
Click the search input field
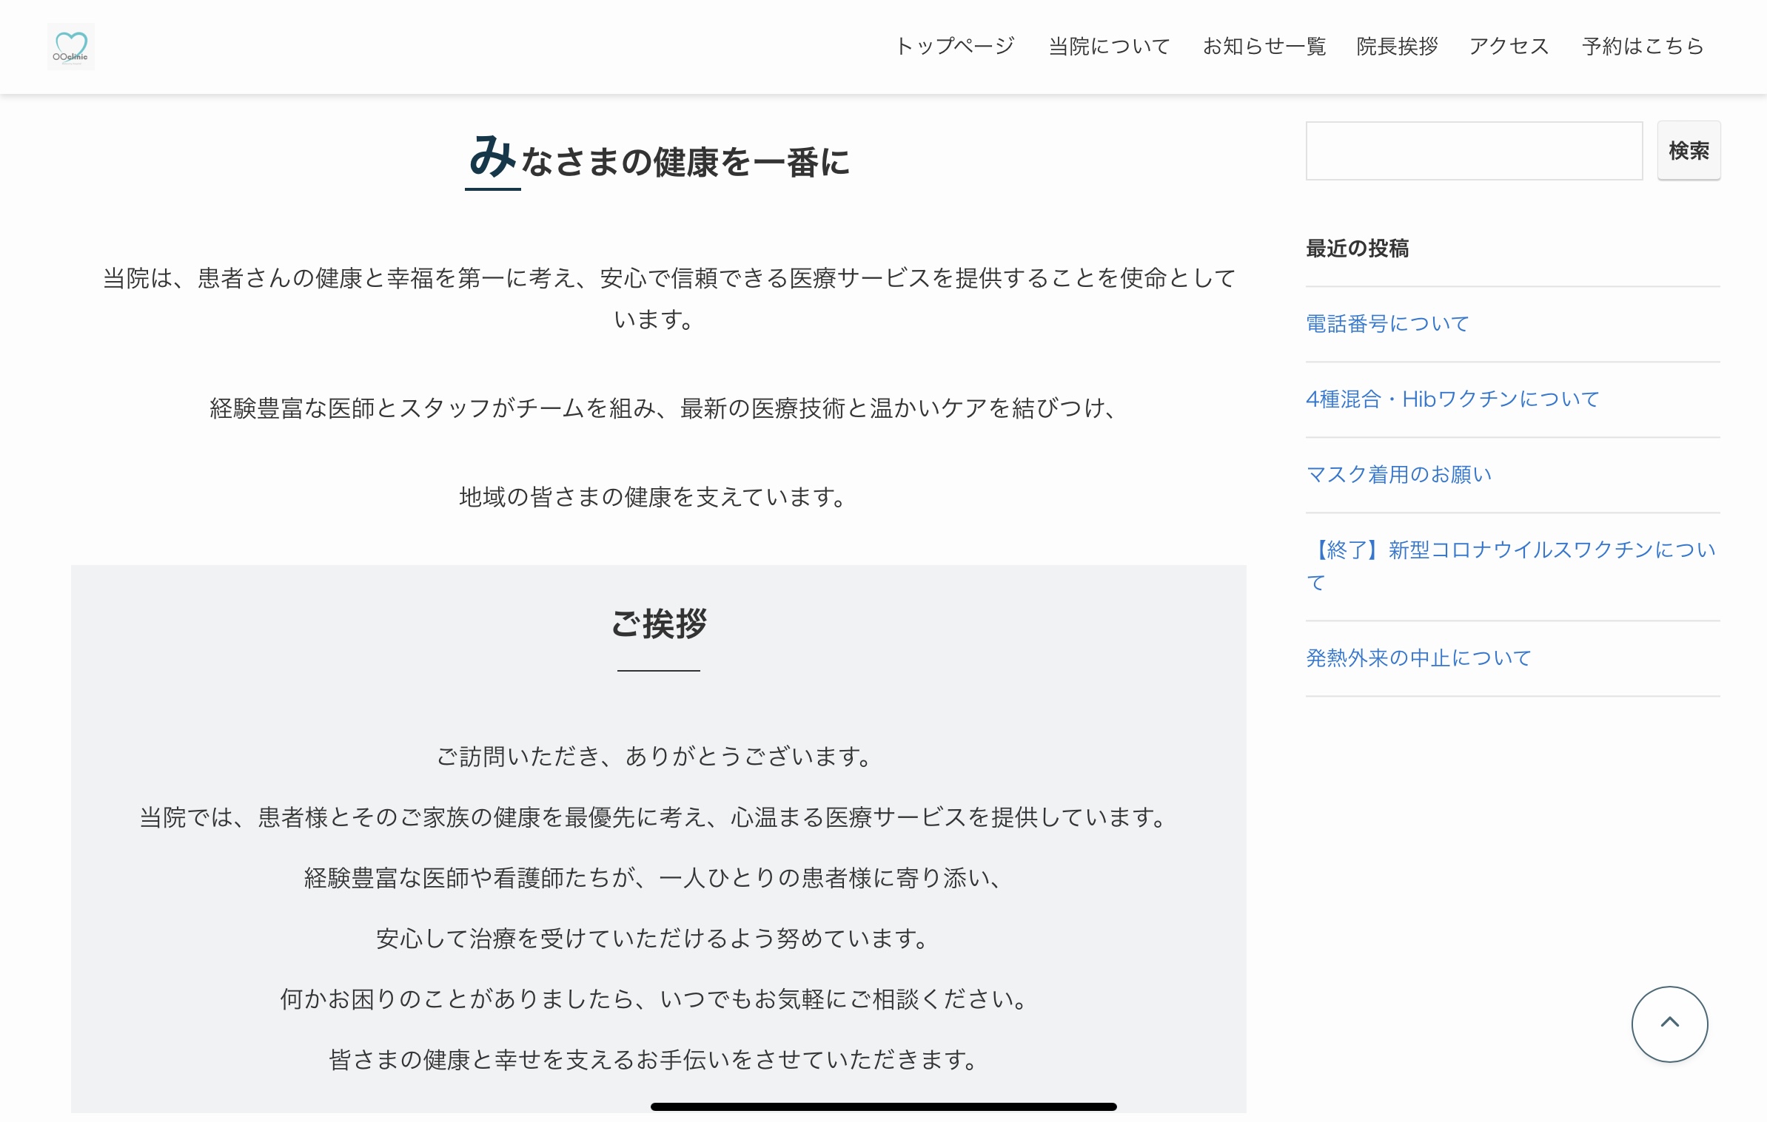[1473, 151]
